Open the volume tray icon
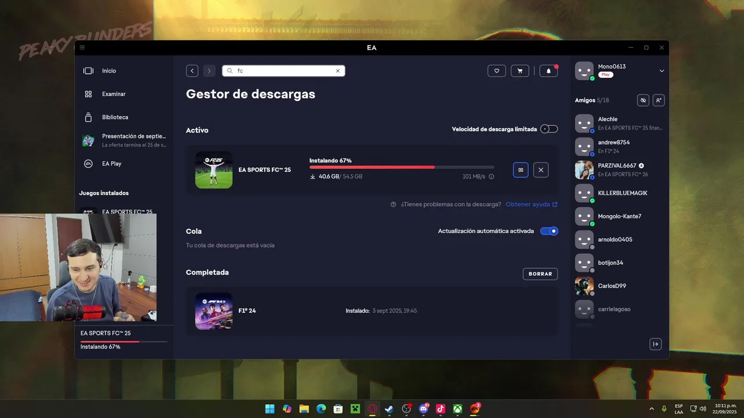Screen dimensions: 744x418 pos(704,409)
